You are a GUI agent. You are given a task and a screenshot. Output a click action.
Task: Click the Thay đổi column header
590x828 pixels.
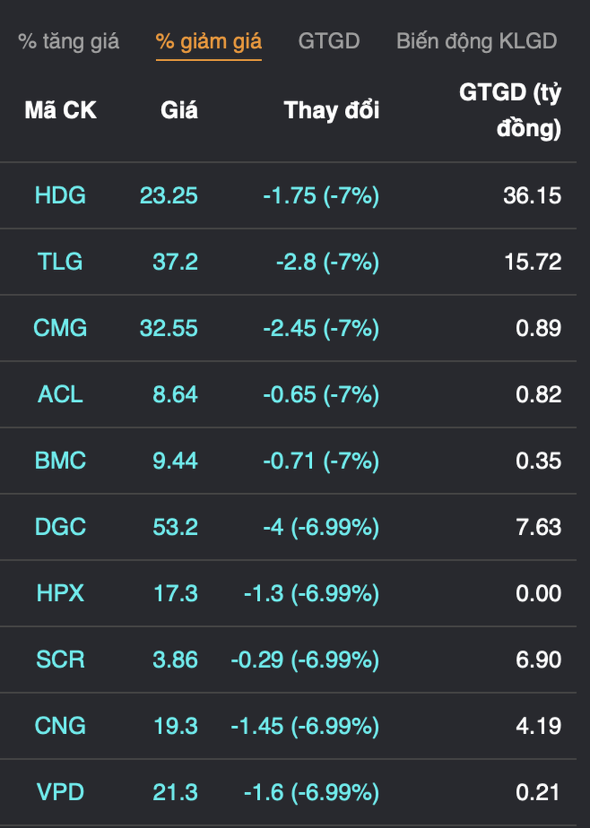click(x=331, y=110)
